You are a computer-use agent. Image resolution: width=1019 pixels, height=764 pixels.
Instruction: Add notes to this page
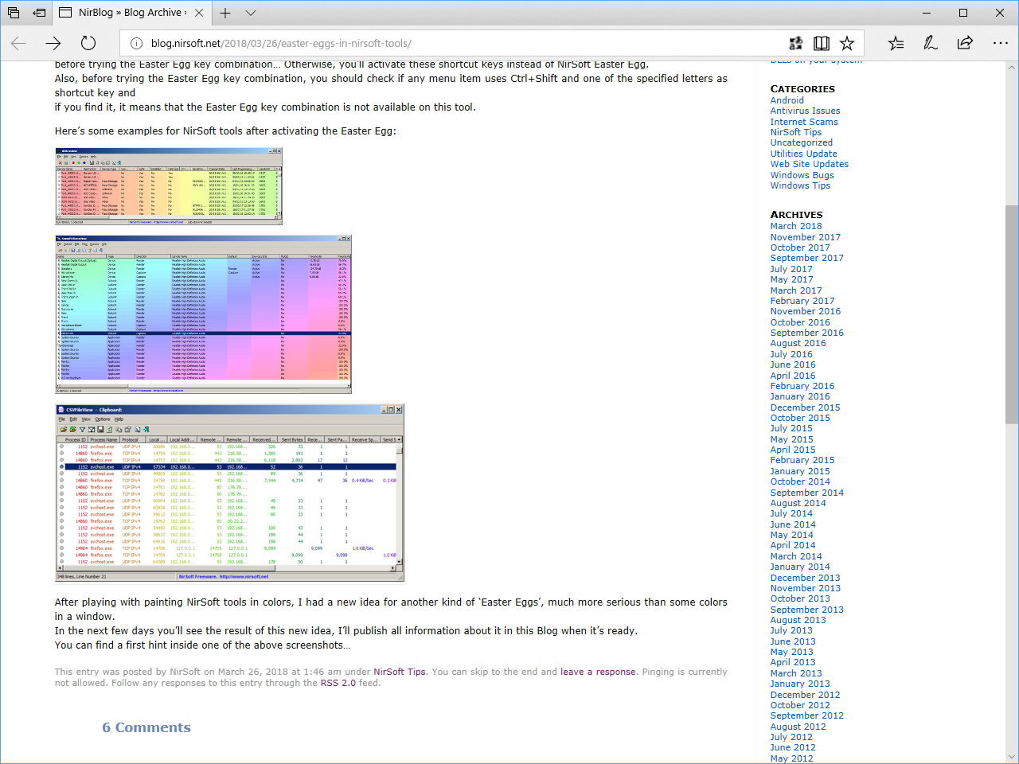931,43
